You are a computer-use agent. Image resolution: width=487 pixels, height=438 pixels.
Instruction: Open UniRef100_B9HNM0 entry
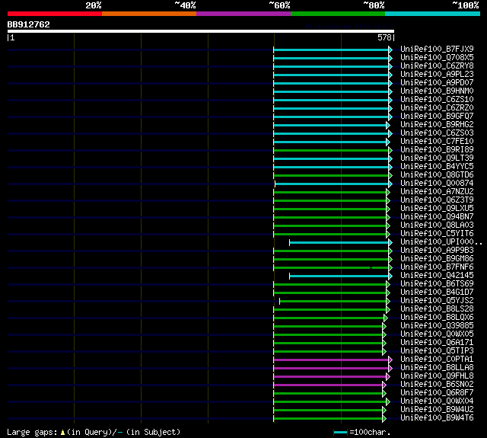click(x=437, y=91)
